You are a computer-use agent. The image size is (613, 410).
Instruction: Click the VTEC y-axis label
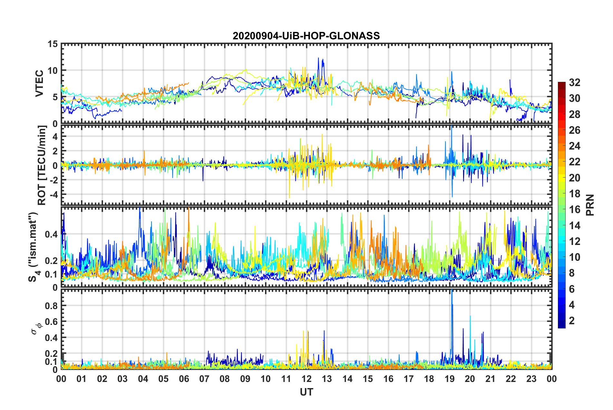click(39, 83)
